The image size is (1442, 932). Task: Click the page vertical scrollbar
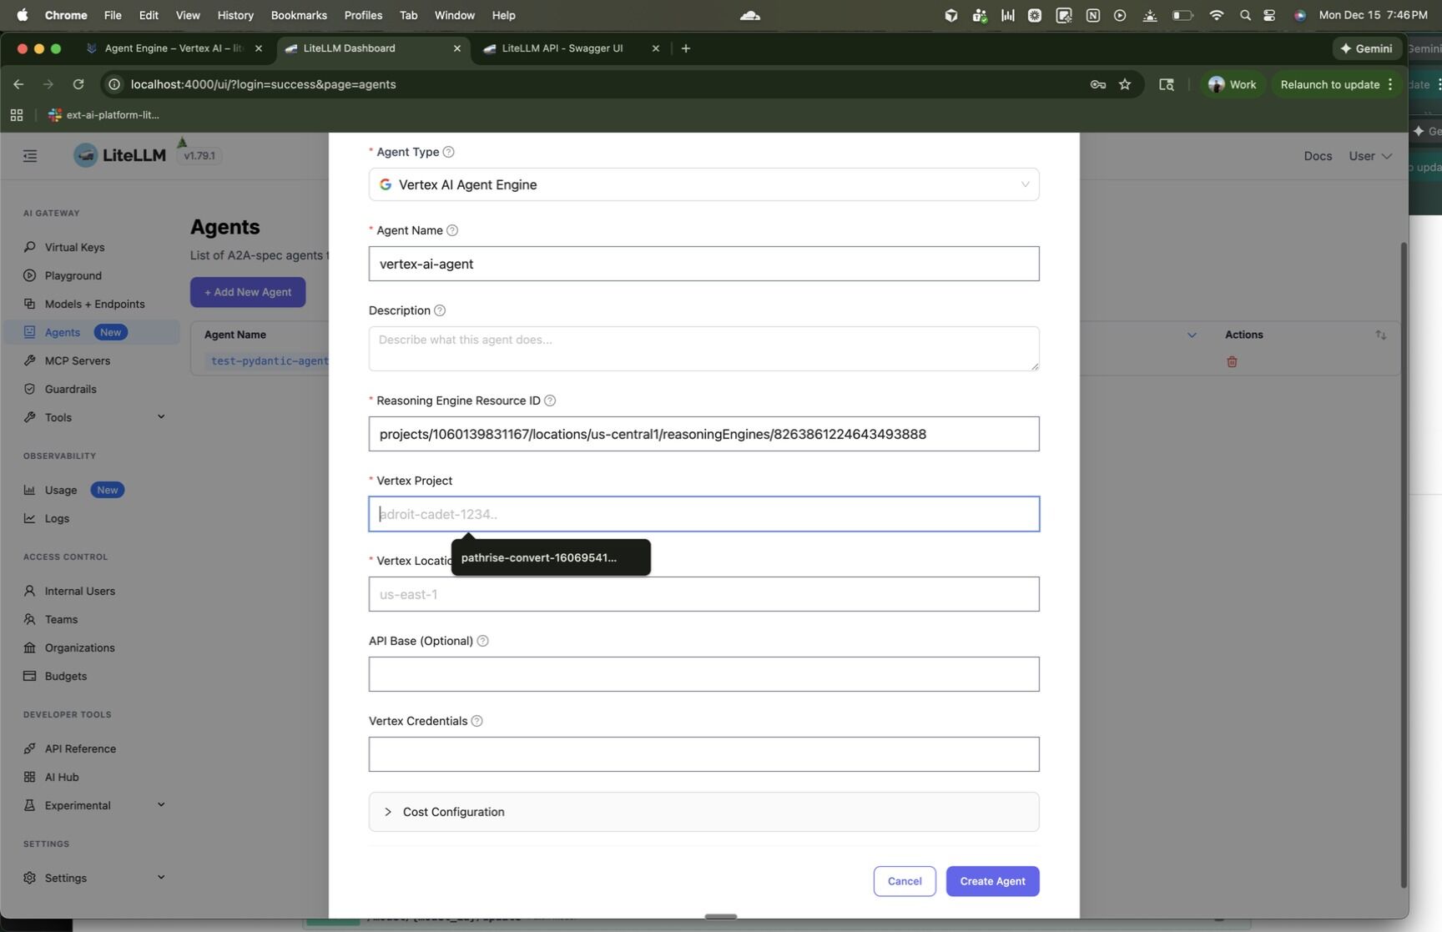(1404, 565)
